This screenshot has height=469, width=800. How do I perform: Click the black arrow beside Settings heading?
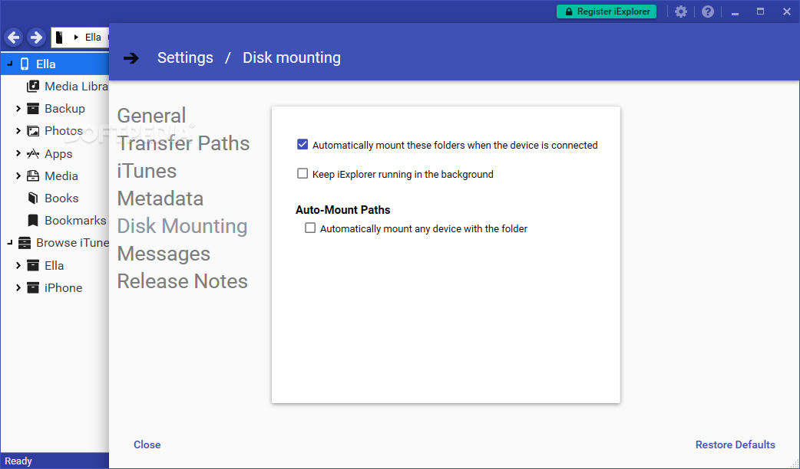(131, 58)
